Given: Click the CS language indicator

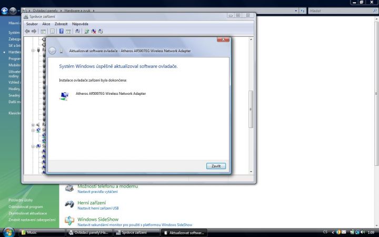Looking at the screenshot, I should click(x=325, y=232).
